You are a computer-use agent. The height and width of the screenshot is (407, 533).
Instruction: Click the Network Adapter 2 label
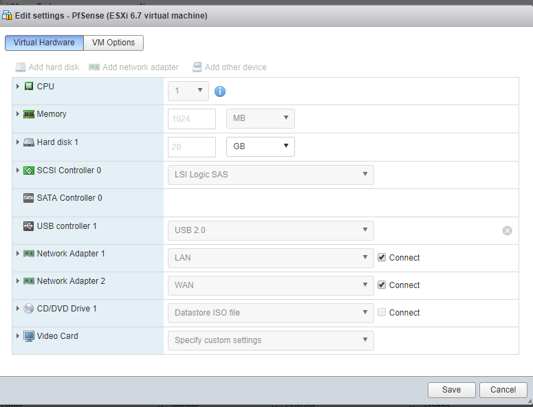[71, 281]
